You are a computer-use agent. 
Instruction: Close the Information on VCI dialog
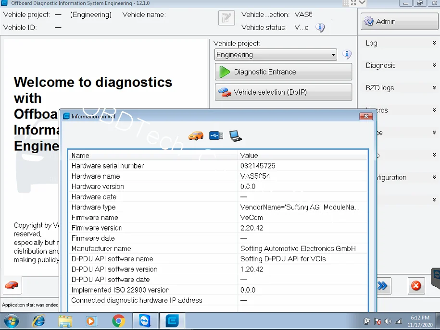pyautogui.click(x=366, y=116)
